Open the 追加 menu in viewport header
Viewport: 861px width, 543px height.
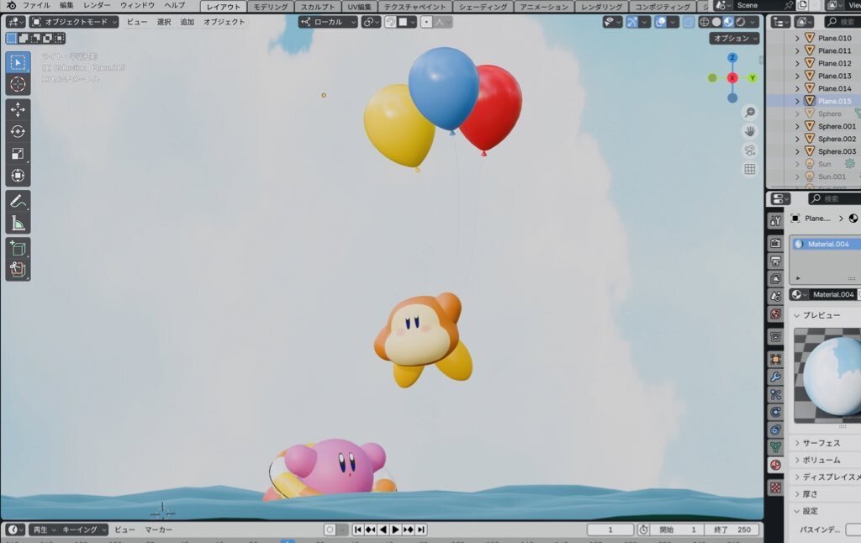point(188,22)
